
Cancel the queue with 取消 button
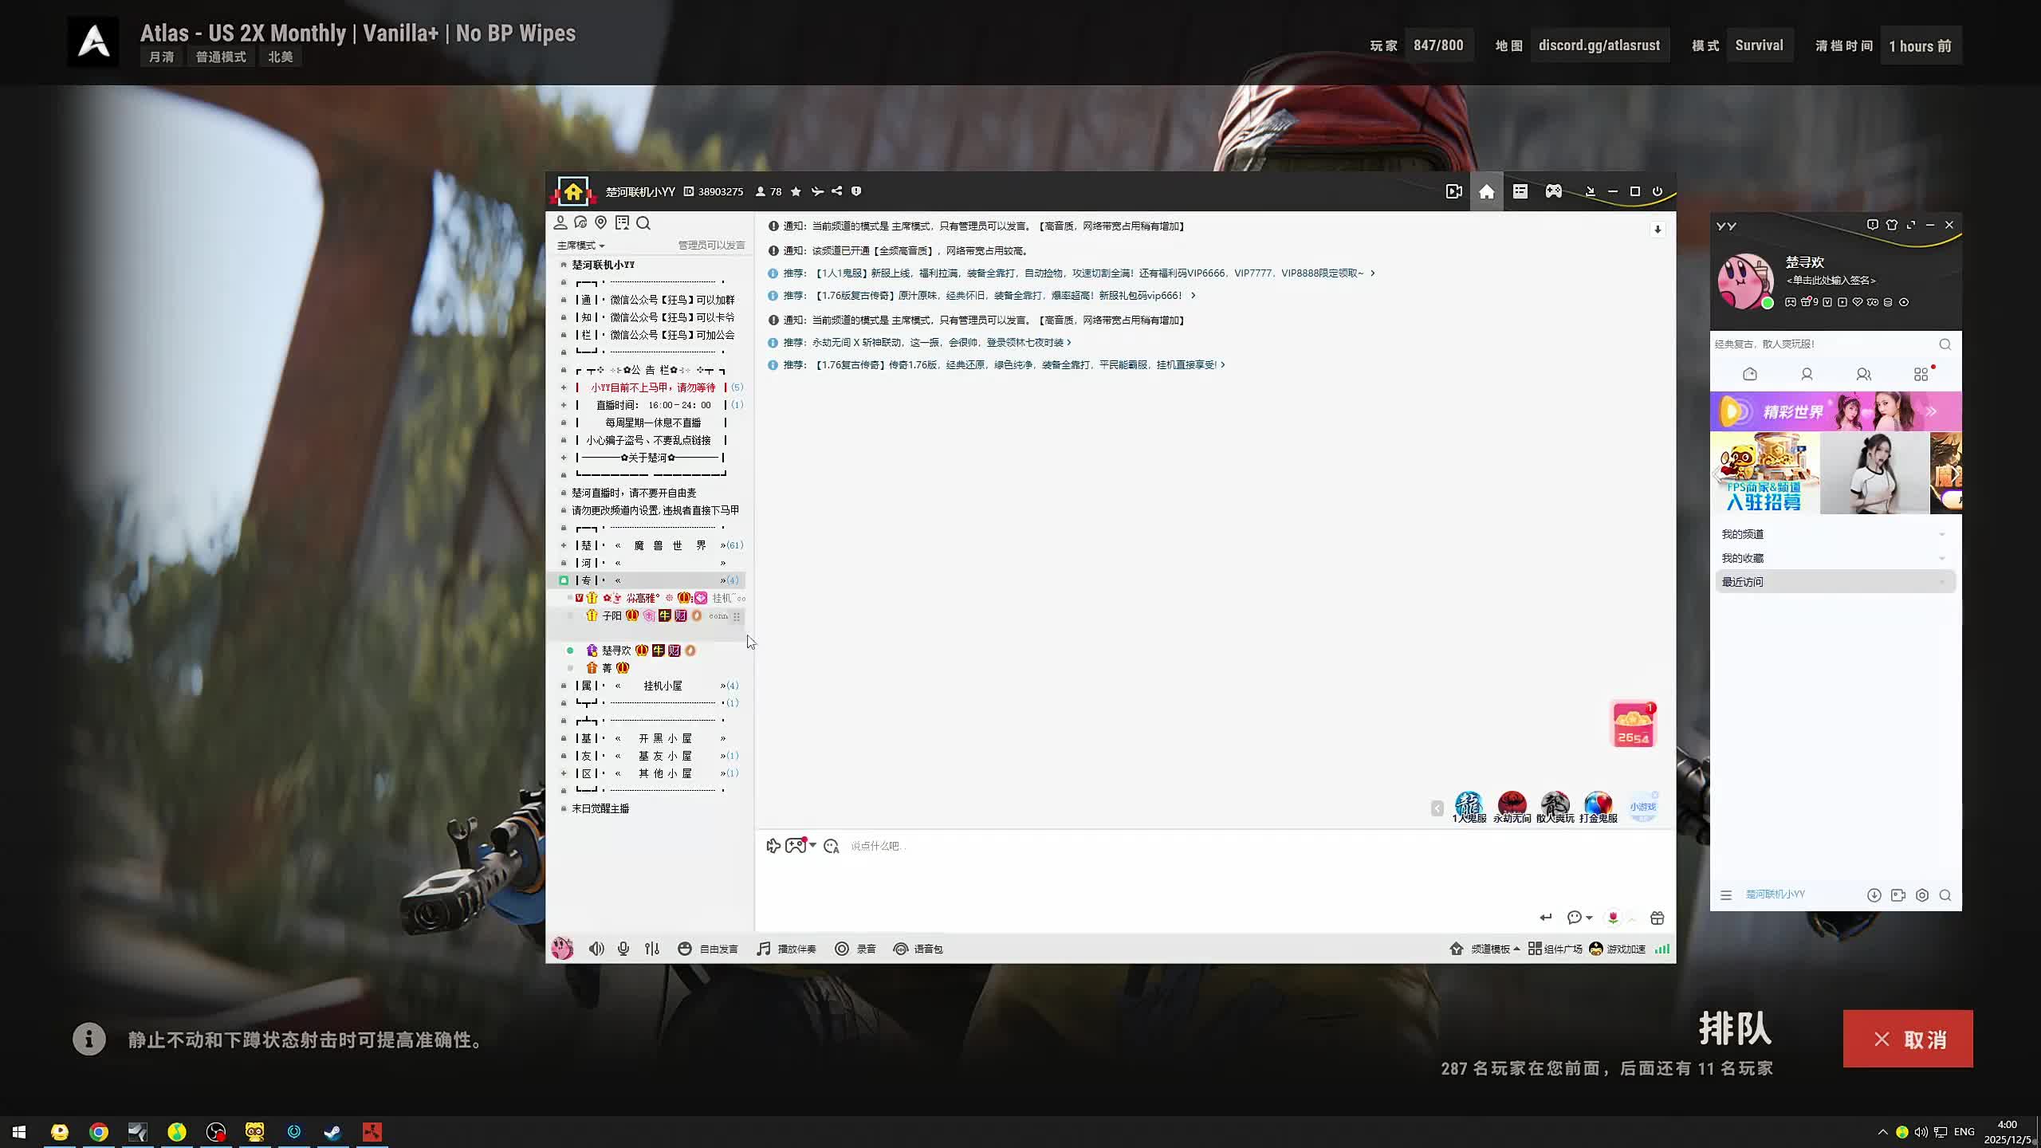tap(1907, 1039)
